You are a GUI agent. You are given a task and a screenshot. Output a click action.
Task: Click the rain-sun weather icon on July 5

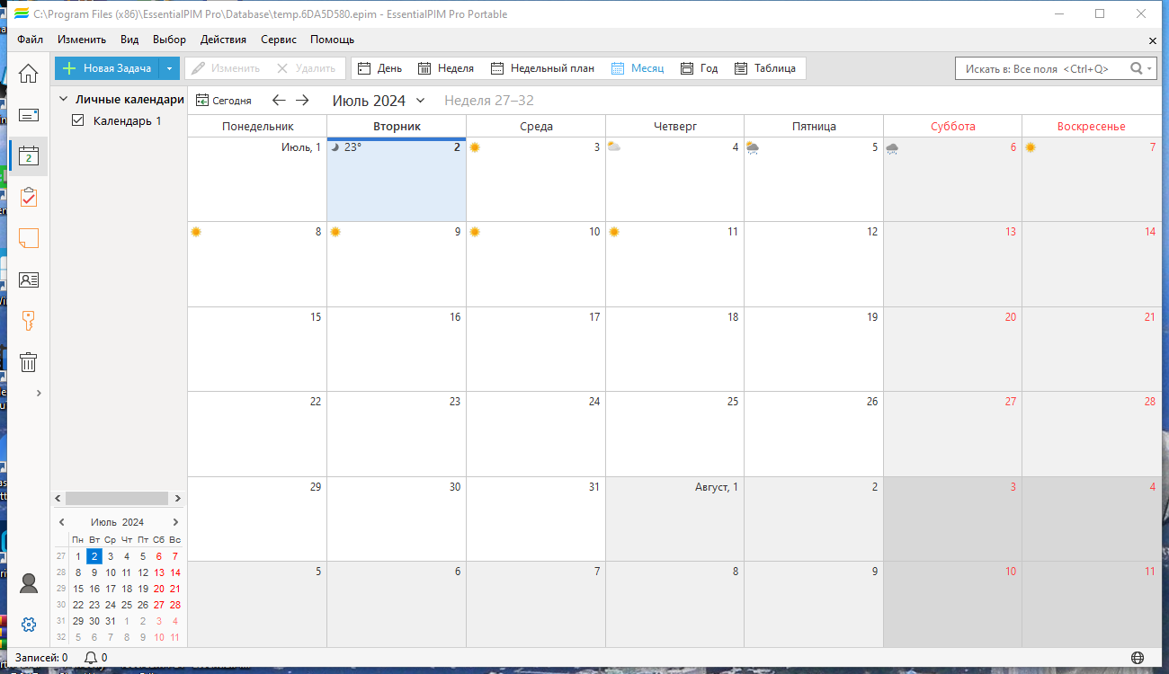click(x=752, y=147)
